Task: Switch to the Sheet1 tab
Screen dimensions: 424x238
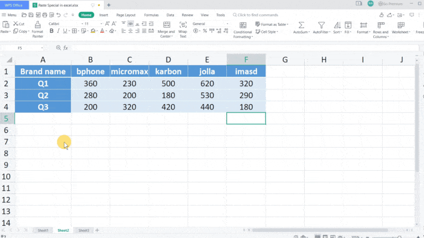Action: 43,230
